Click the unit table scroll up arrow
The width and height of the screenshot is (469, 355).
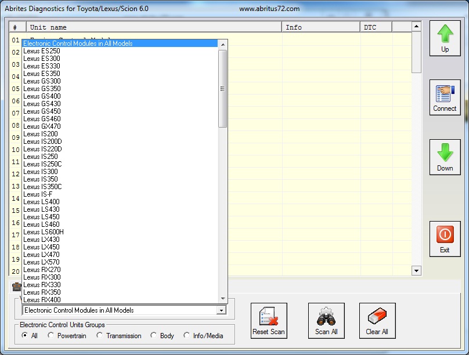[x=416, y=27]
